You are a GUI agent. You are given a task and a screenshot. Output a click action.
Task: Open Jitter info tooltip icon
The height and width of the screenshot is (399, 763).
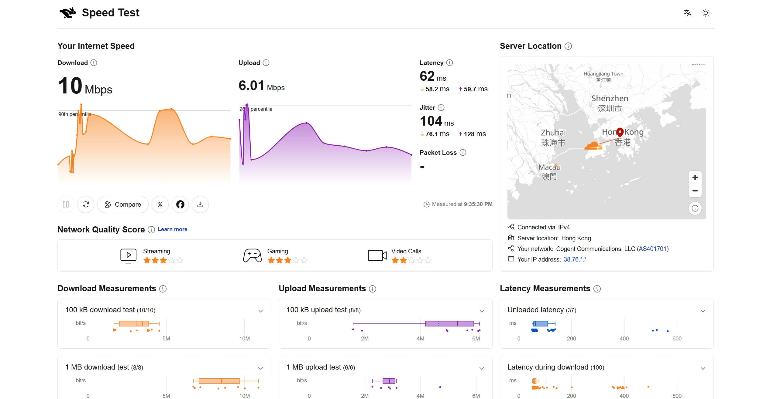441,108
